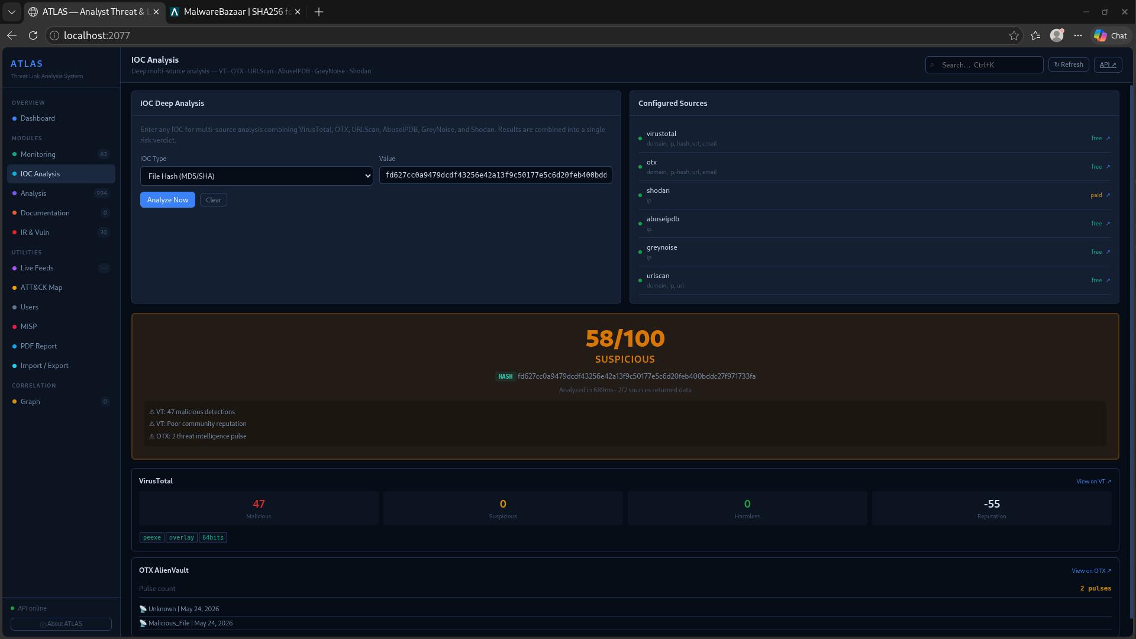Viewport: 1136px width, 639px height.
Task: Click the peexe tag
Action: 152,538
